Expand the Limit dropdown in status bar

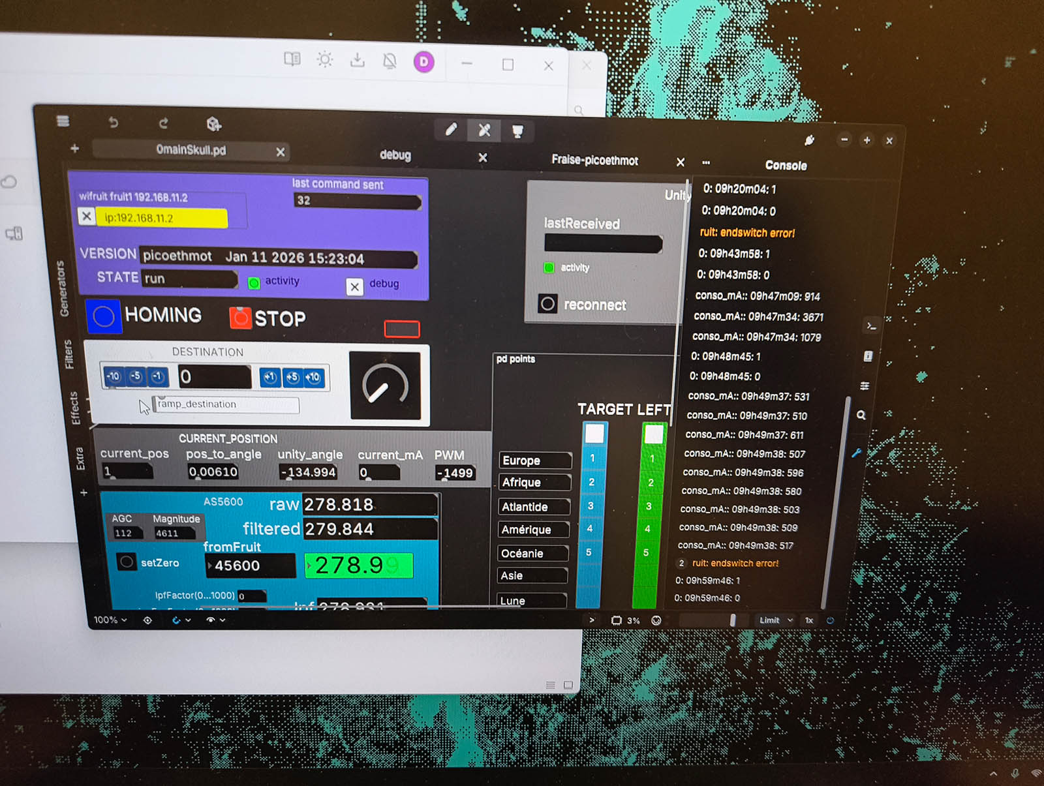pos(775,620)
